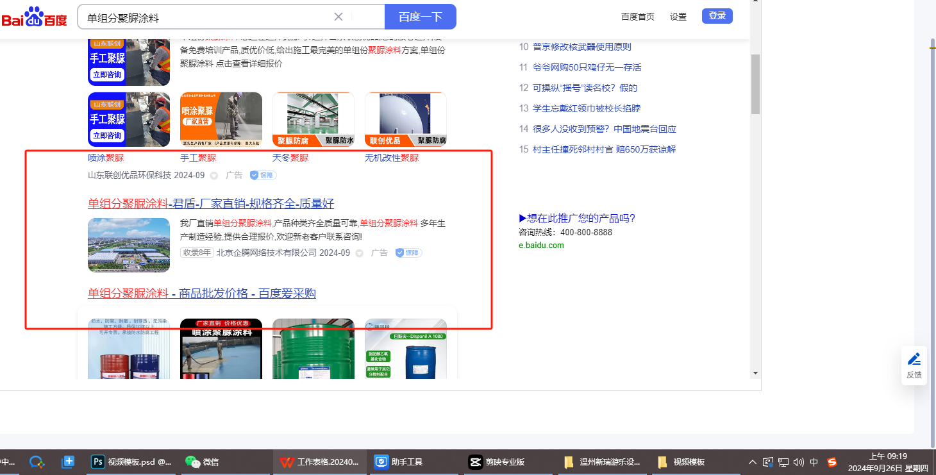
Task: Open the red and blue drums product thumbnail
Action: click(129, 349)
